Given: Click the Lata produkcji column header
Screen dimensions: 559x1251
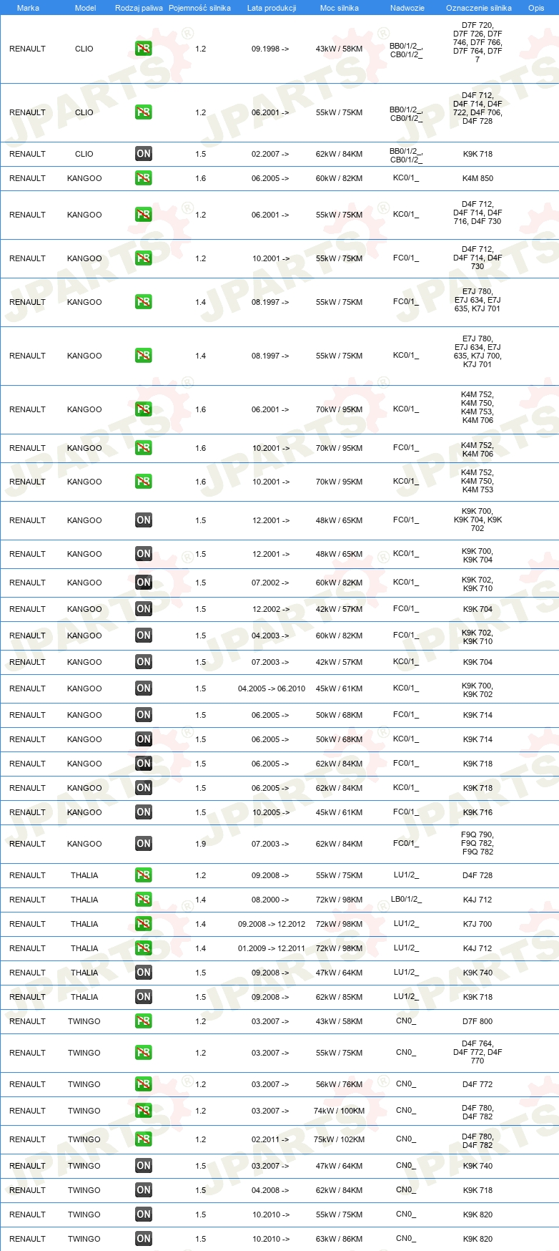Looking at the screenshot, I should (x=272, y=8).
